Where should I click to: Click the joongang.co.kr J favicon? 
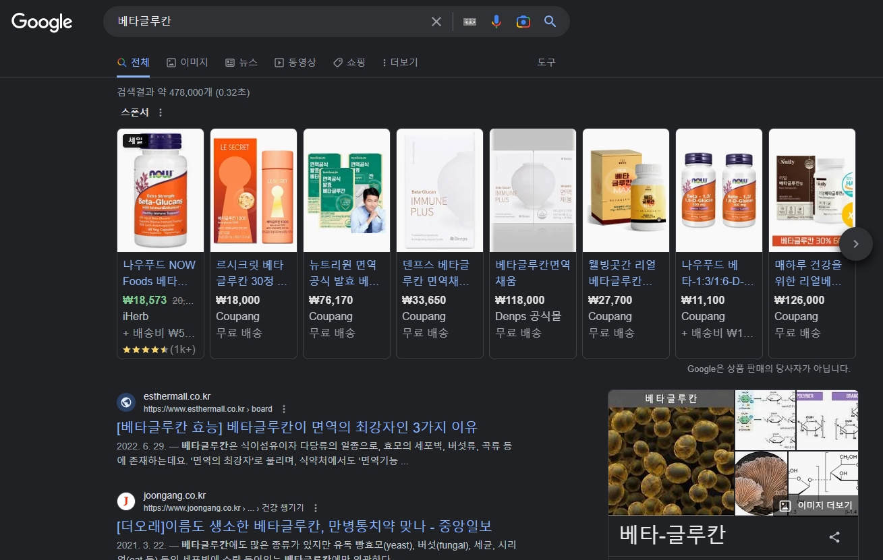point(126,501)
